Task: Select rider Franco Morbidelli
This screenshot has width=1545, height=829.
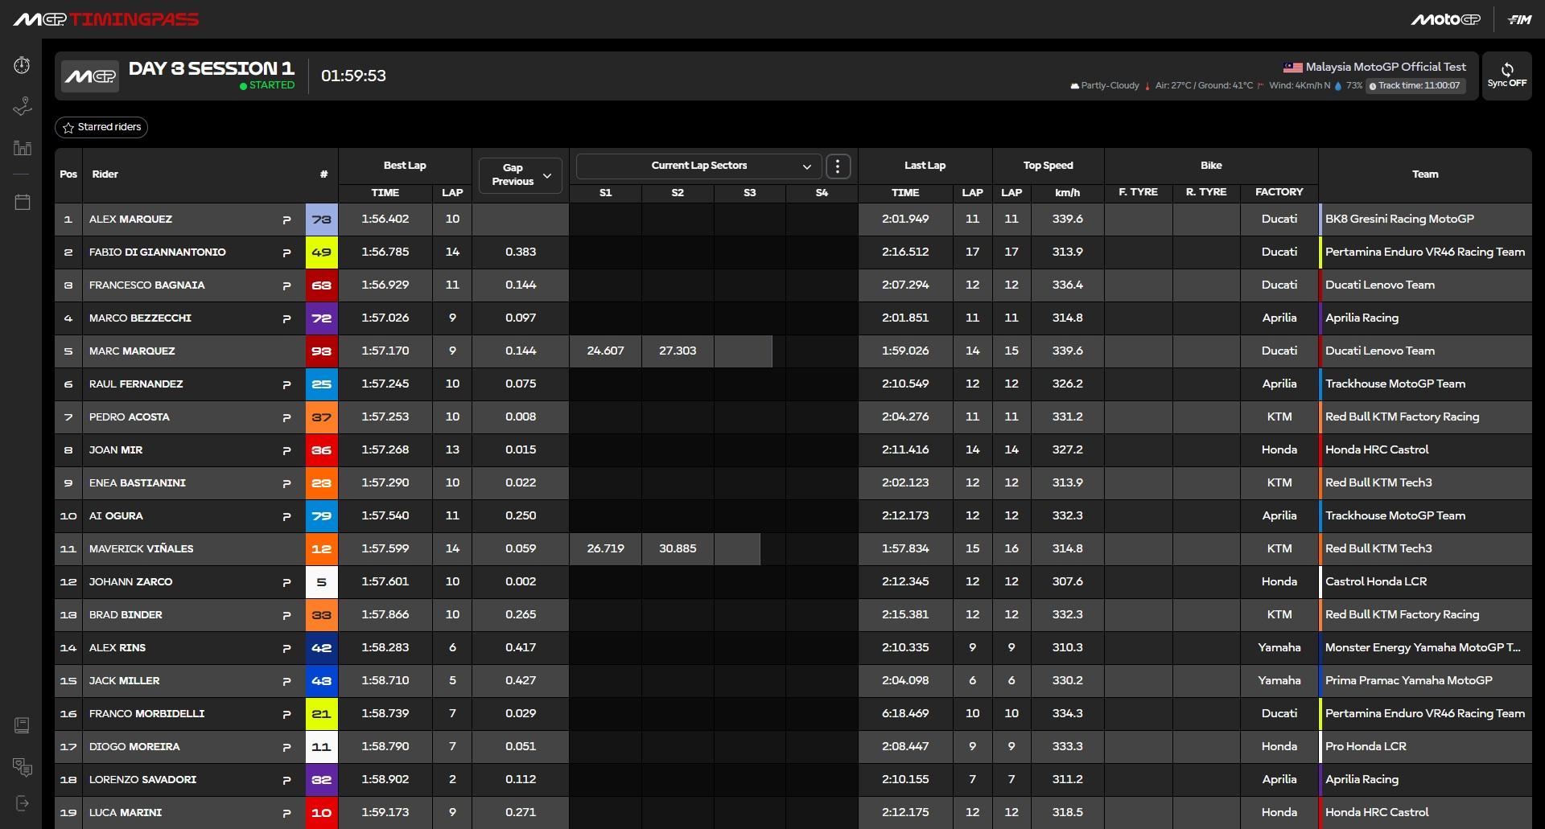Action: tap(147, 714)
